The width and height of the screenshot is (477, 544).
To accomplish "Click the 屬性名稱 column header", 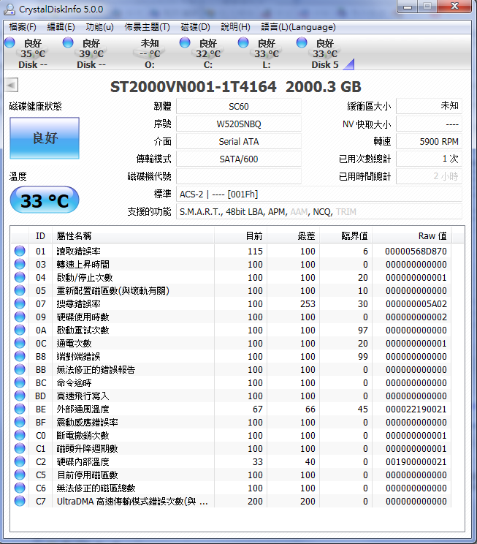I will tap(133, 236).
